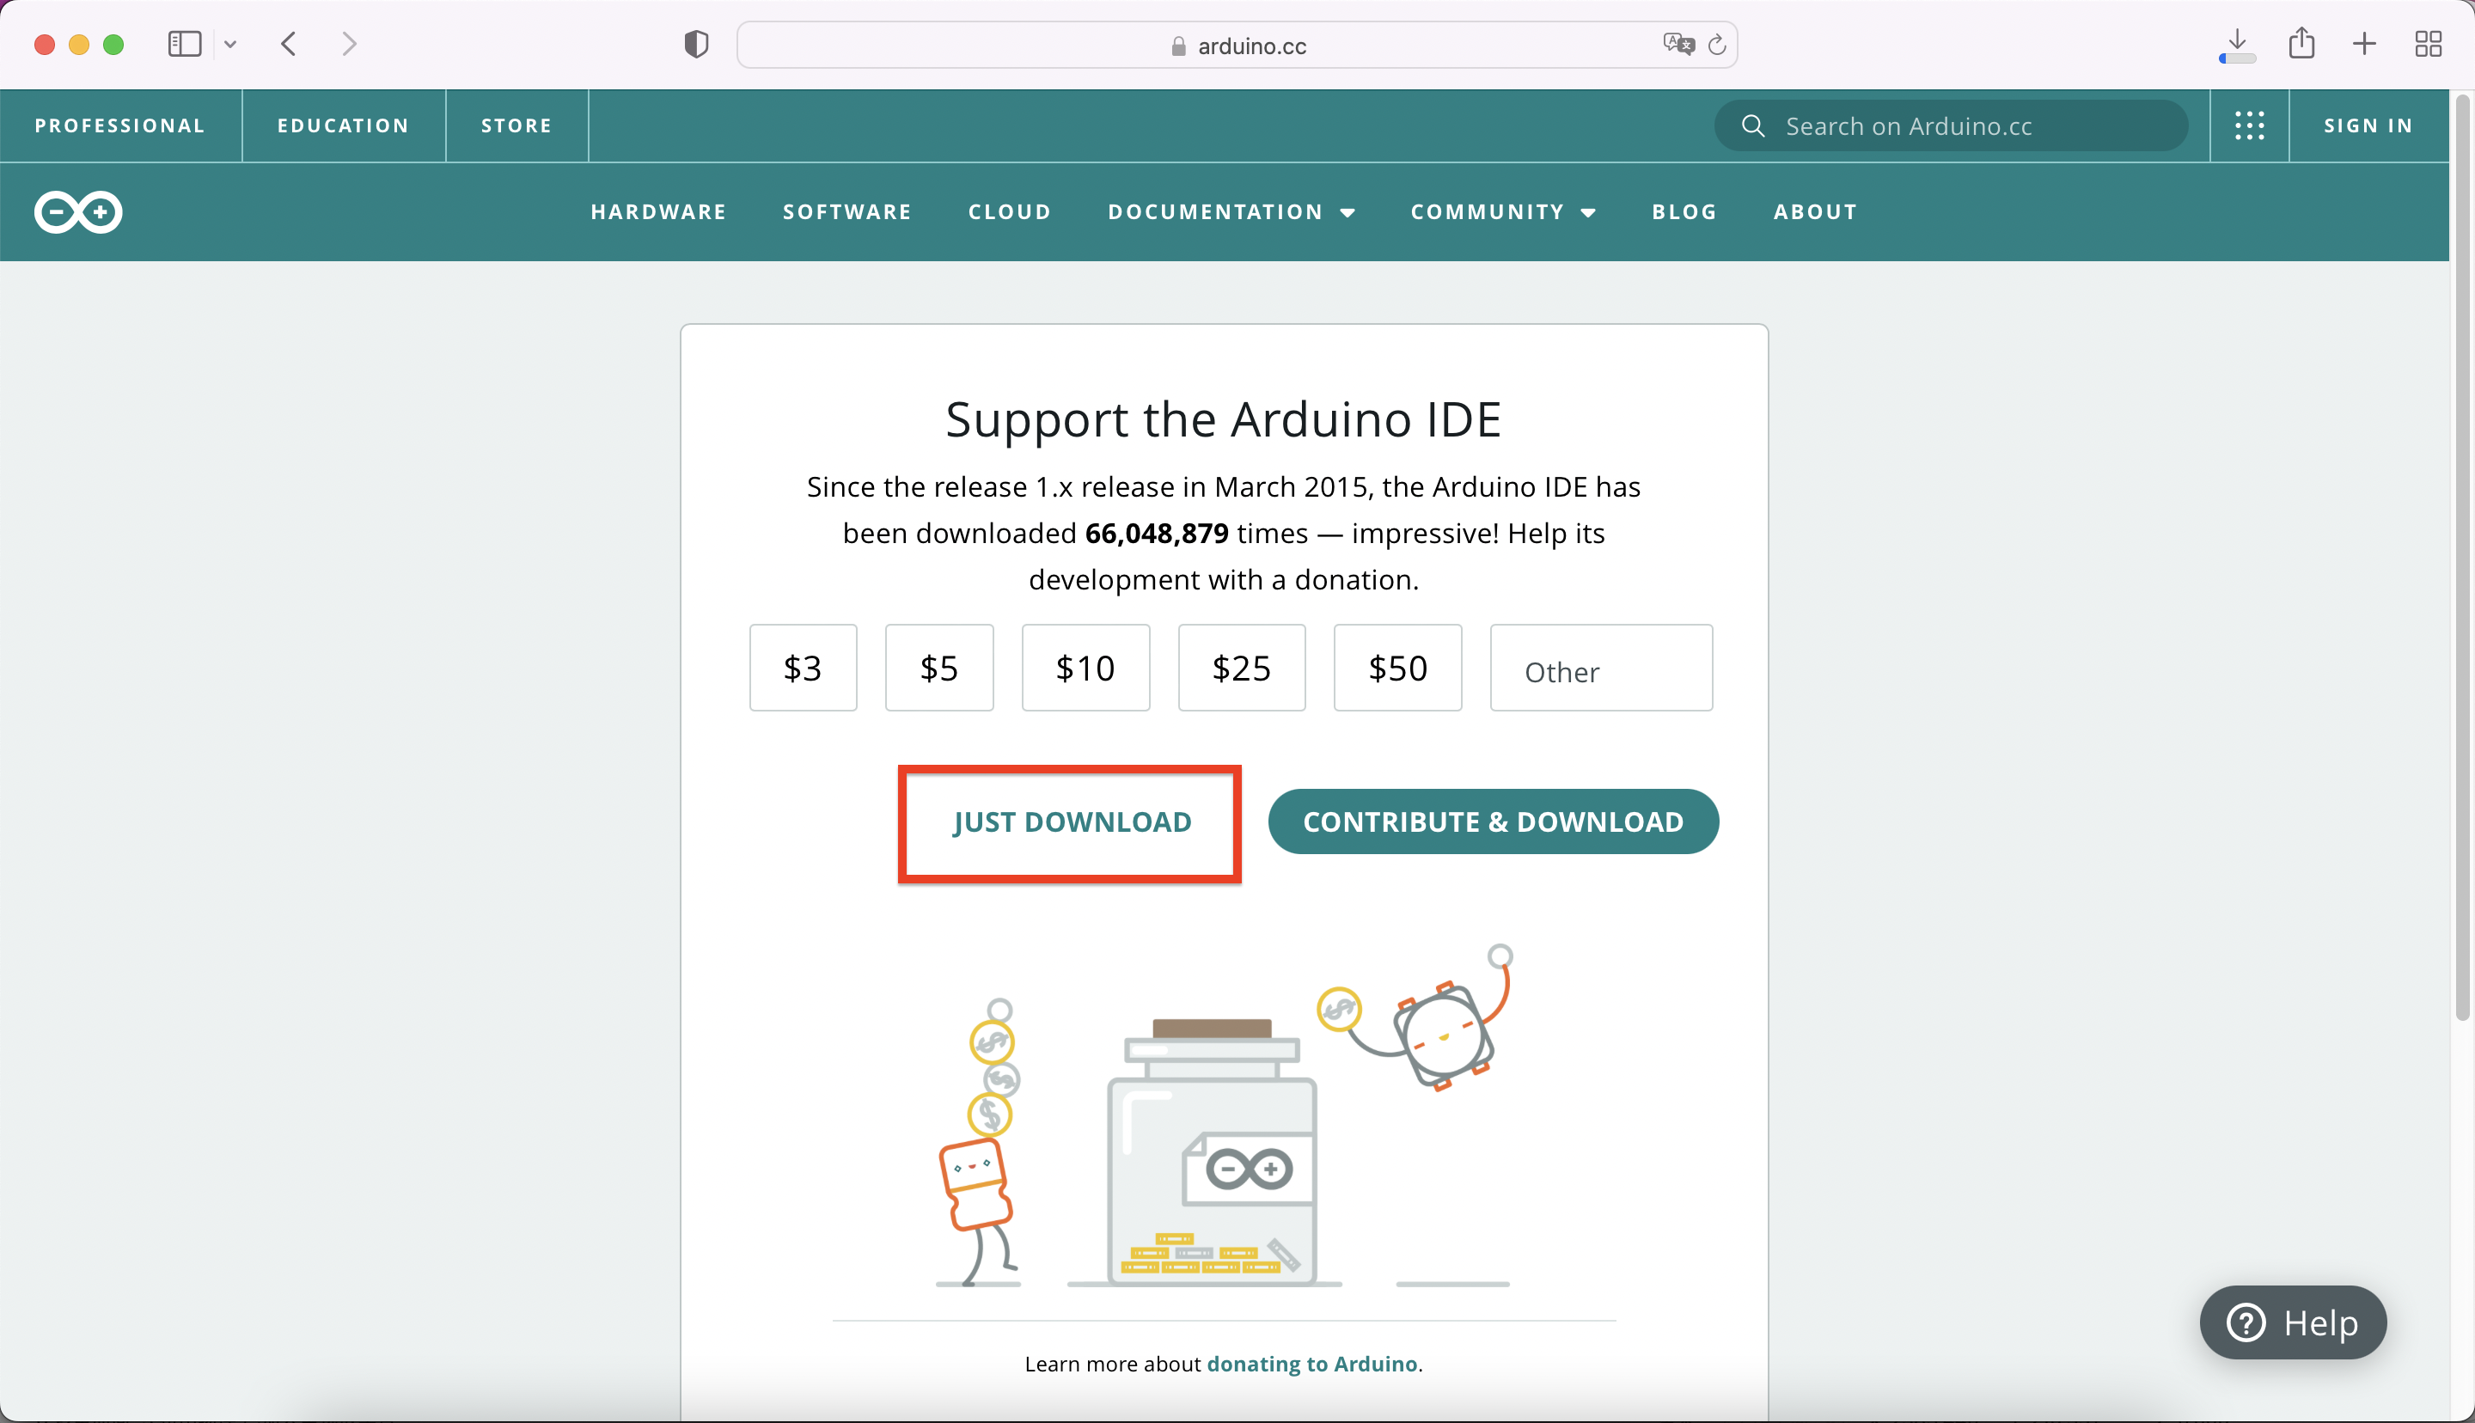
Task: Select the $5 donation amount
Action: point(939,668)
